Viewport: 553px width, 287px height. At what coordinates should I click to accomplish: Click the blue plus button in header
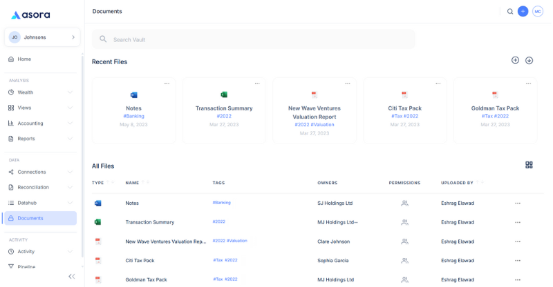[523, 12]
